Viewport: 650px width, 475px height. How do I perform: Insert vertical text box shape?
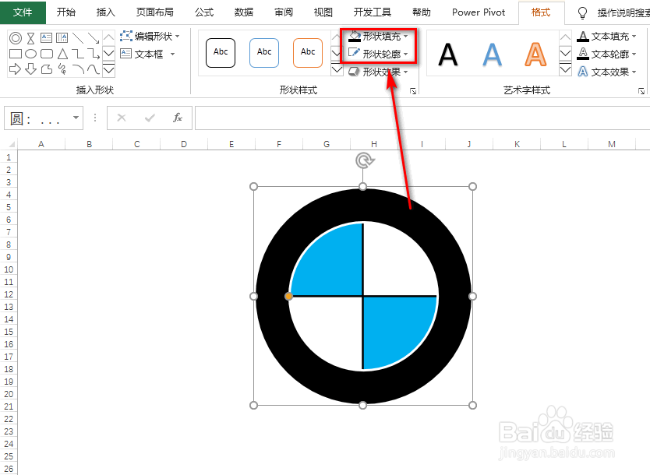click(62, 38)
